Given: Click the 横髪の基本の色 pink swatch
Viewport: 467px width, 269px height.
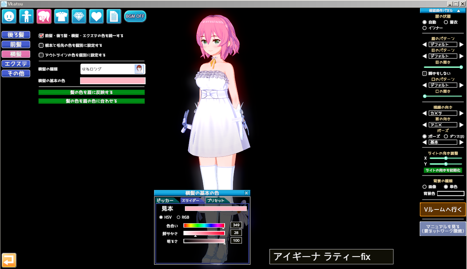Looking at the screenshot, I should point(112,81).
